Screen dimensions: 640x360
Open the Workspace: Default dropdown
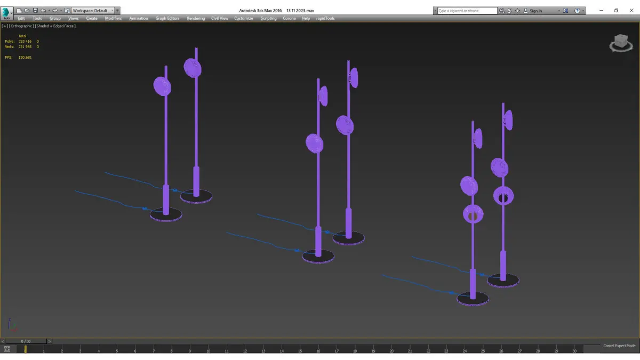(93, 10)
